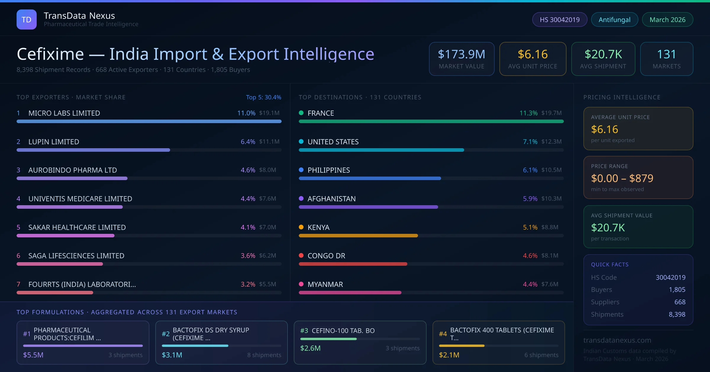Screen dimensions: 710x372
Task: Select the HS 30042019 tag
Action: point(559,19)
